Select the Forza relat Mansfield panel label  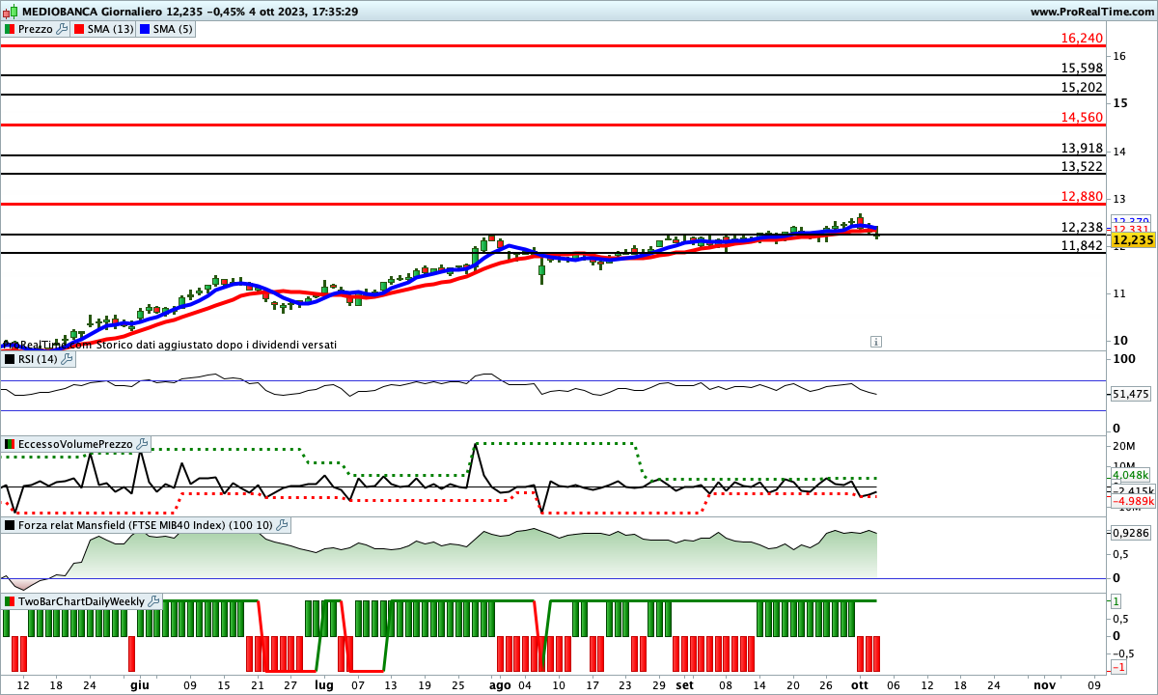(x=145, y=525)
